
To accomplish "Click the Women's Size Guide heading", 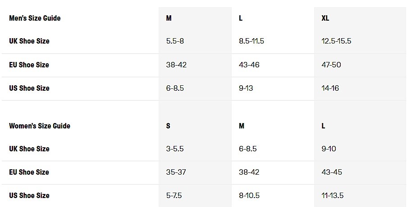I will point(40,126).
